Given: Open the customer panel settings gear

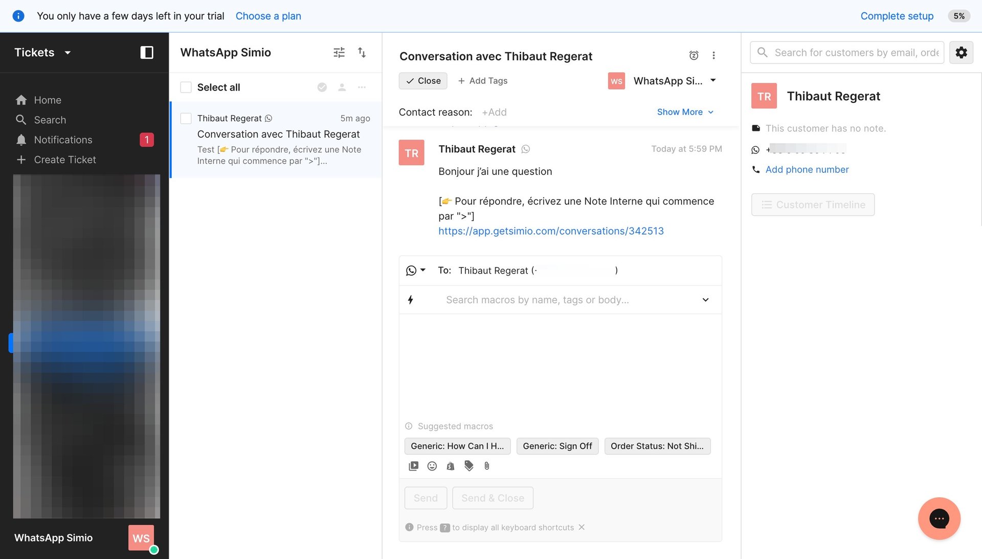Looking at the screenshot, I should (961, 52).
